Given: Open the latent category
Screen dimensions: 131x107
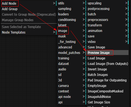Looking at the screenshot, I should coord(72,25).
